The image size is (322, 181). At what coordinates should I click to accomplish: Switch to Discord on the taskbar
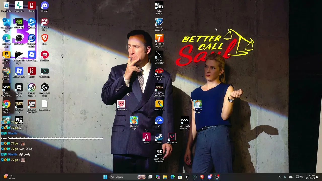coord(209,177)
